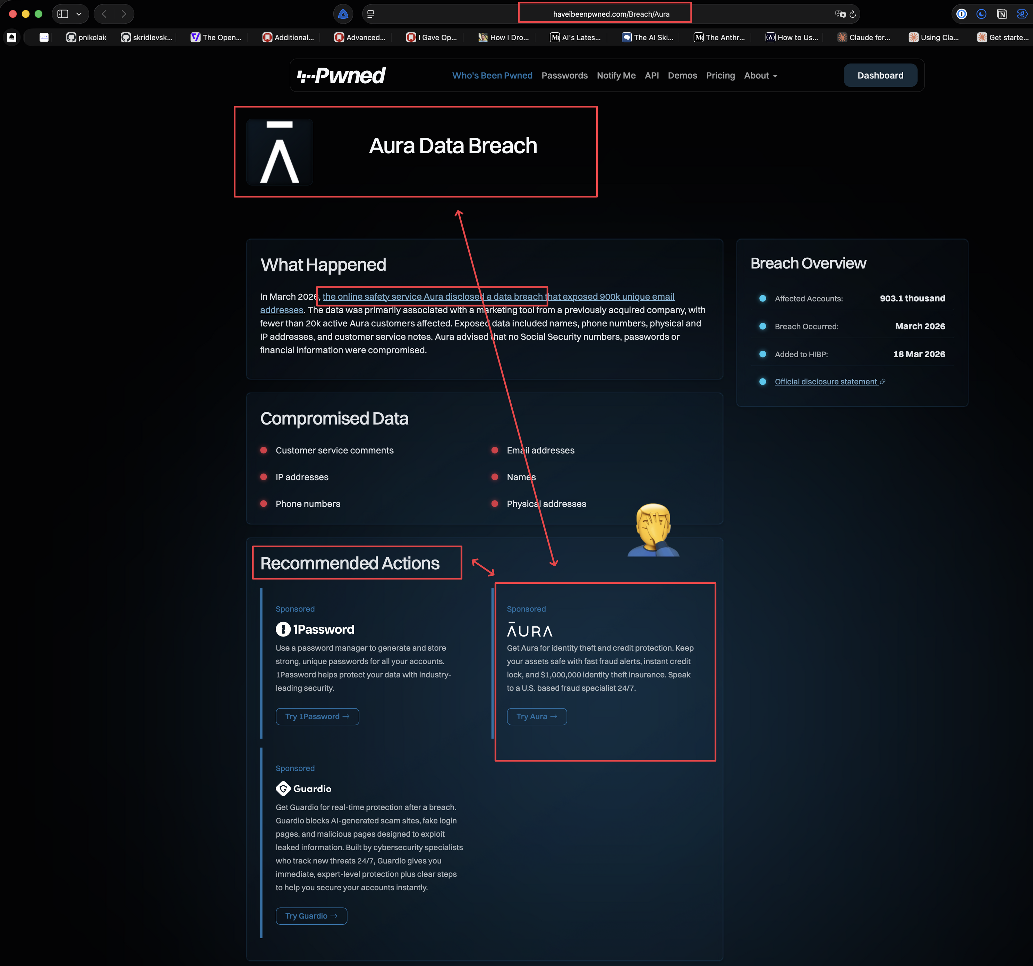The height and width of the screenshot is (966, 1033).
Task: Click the Try Aura button
Action: point(537,717)
